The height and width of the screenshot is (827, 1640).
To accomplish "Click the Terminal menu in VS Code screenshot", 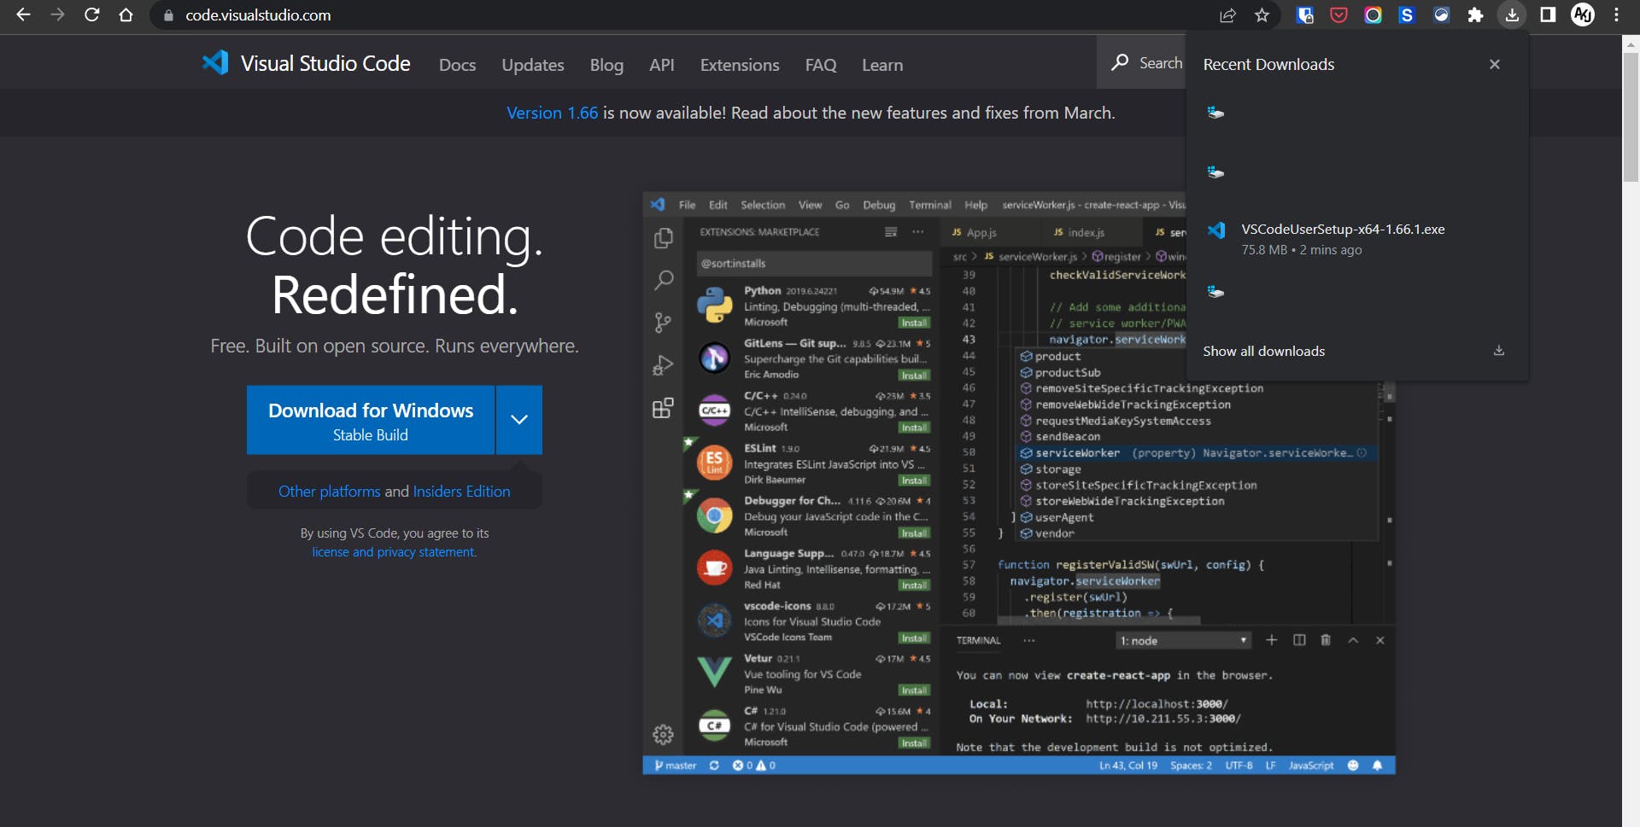I will click(x=930, y=205).
